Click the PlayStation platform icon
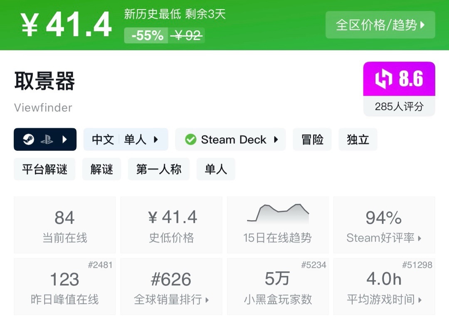Screen dimensions: 449x317 (47, 140)
